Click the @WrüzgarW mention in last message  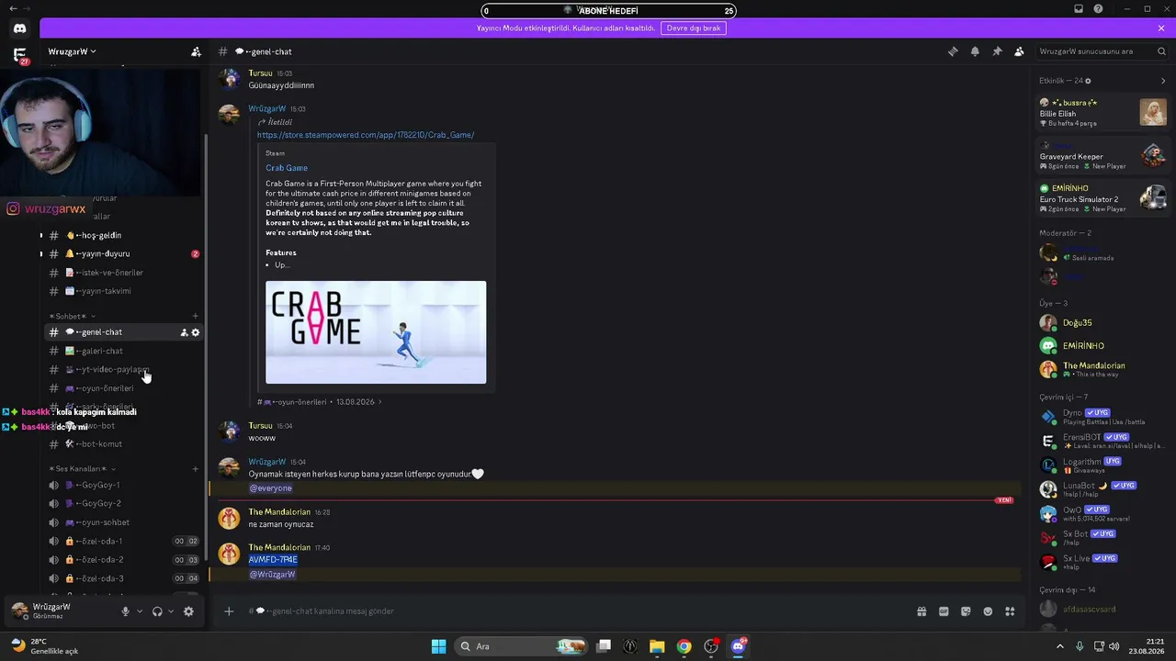click(x=272, y=575)
